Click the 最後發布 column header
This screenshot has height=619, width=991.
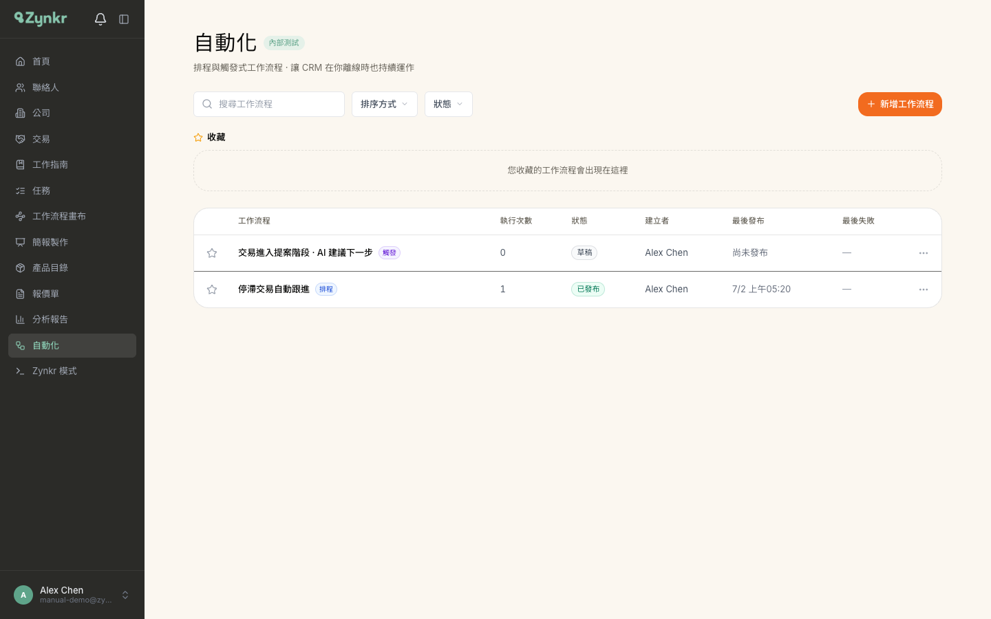coord(748,221)
